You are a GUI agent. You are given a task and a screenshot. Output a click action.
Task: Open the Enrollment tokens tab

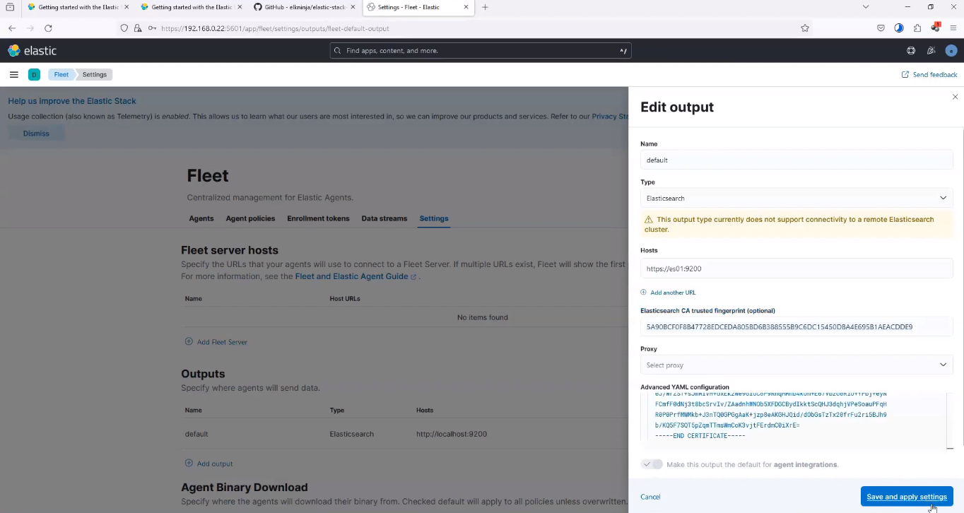tap(318, 218)
